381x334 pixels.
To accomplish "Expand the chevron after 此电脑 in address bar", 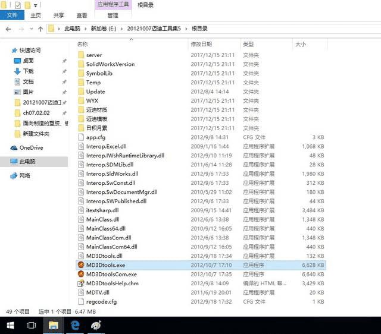I will pyautogui.click(x=86, y=29).
